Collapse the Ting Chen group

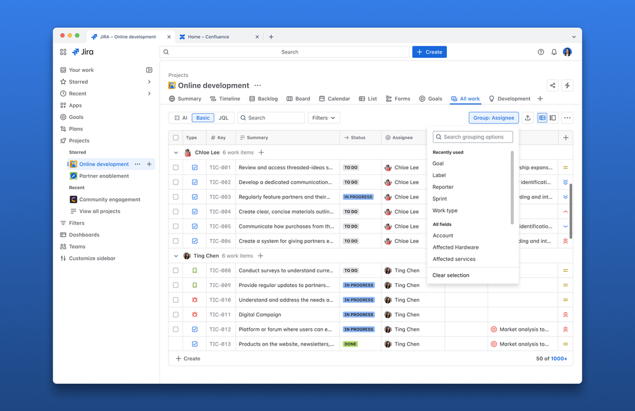[176, 256]
